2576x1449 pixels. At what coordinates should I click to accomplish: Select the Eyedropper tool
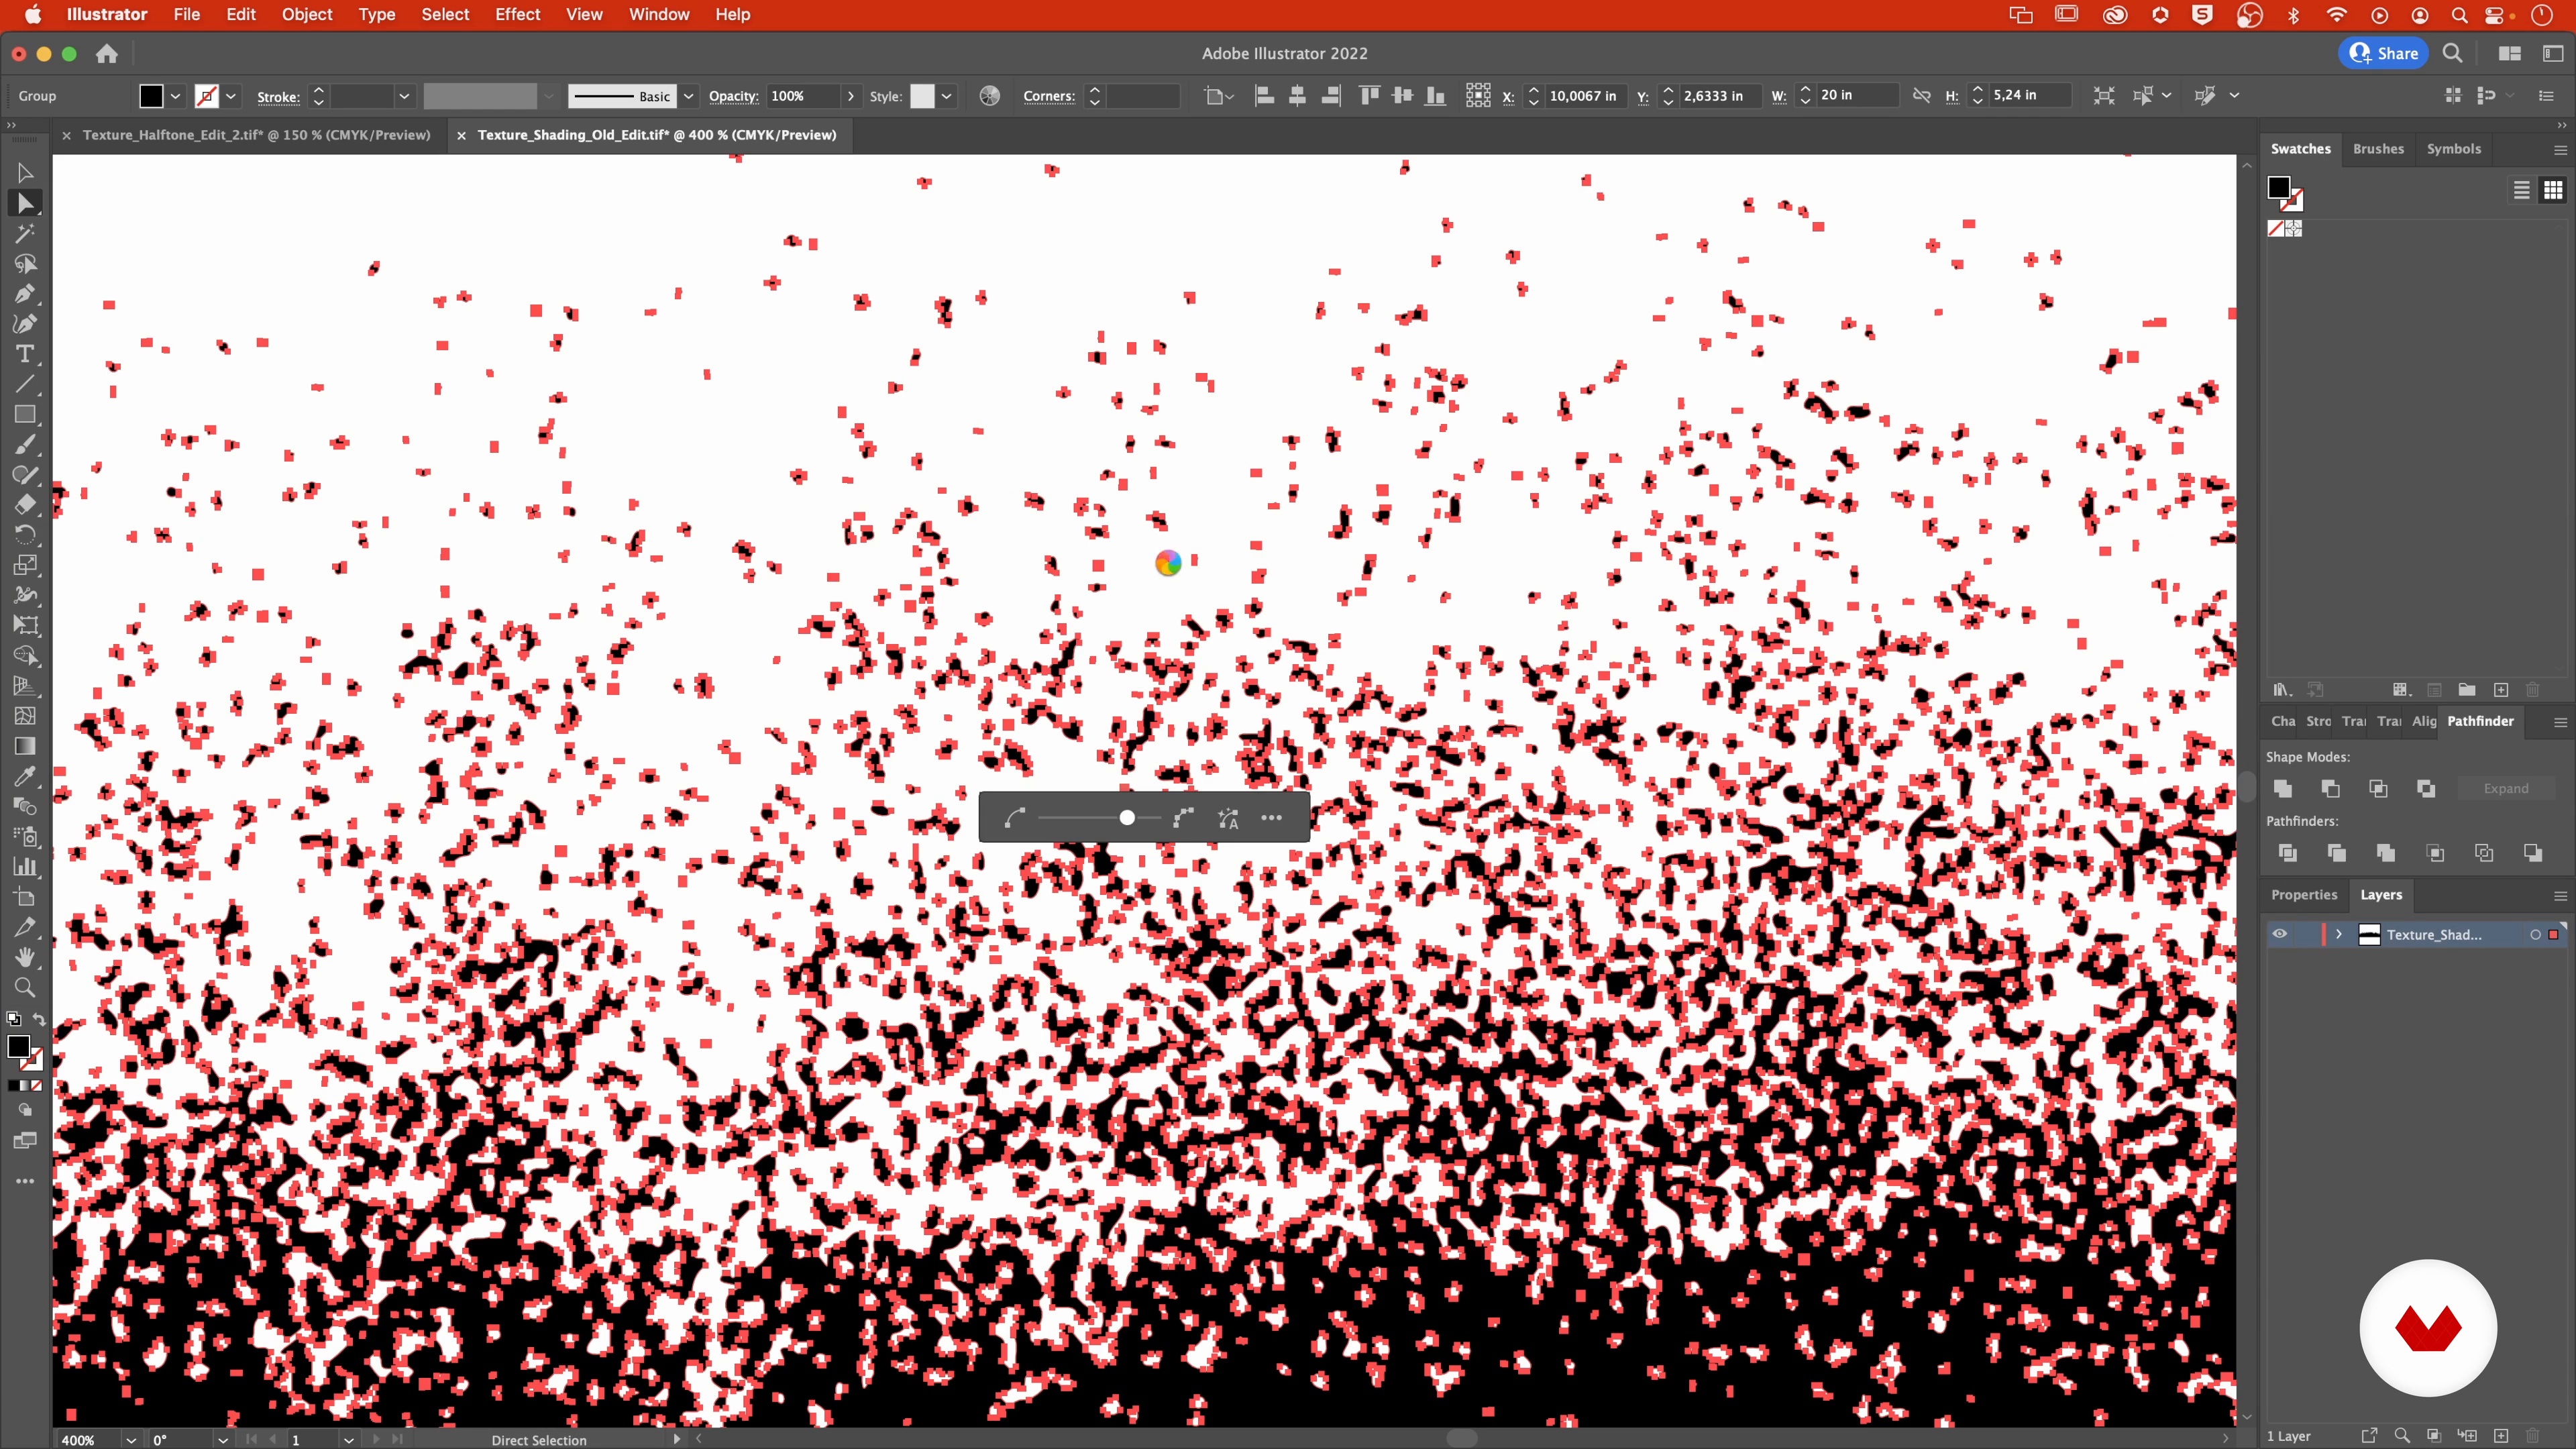click(x=25, y=776)
